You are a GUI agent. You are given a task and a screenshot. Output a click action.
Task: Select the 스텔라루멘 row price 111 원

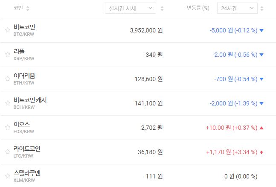click(x=154, y=176)
